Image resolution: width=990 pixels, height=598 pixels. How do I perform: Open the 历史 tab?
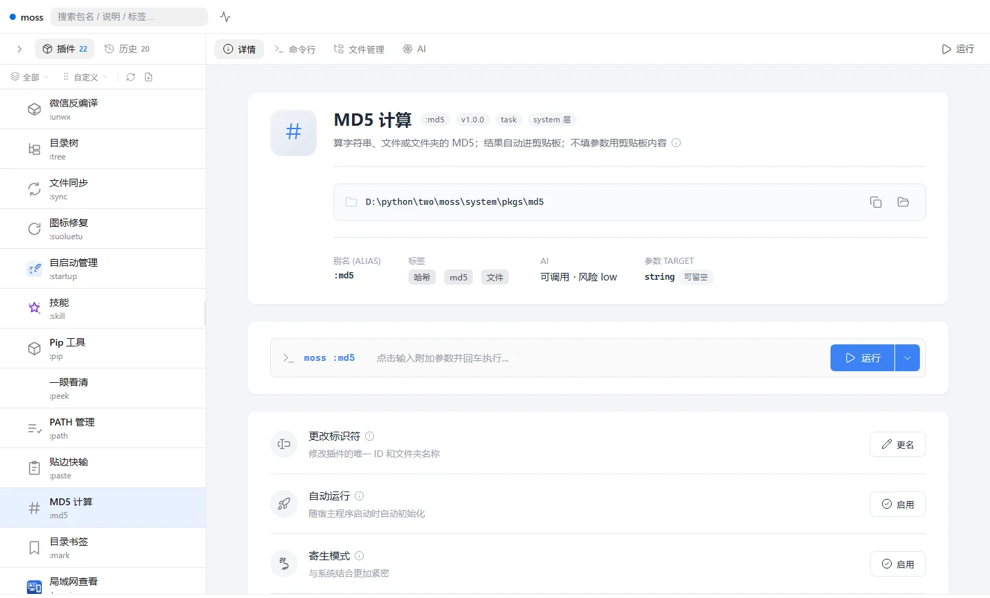(127, 49)
